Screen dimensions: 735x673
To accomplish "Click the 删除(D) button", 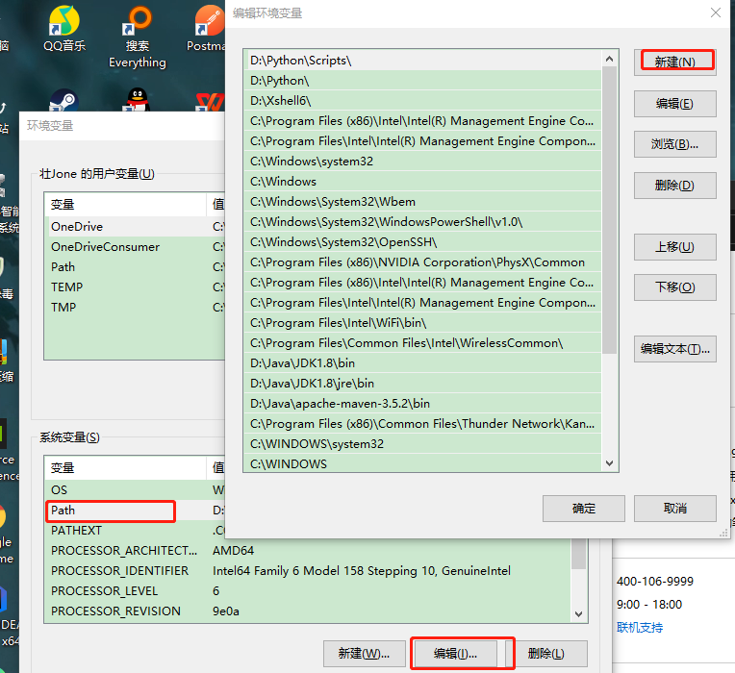I will (675, 186).
